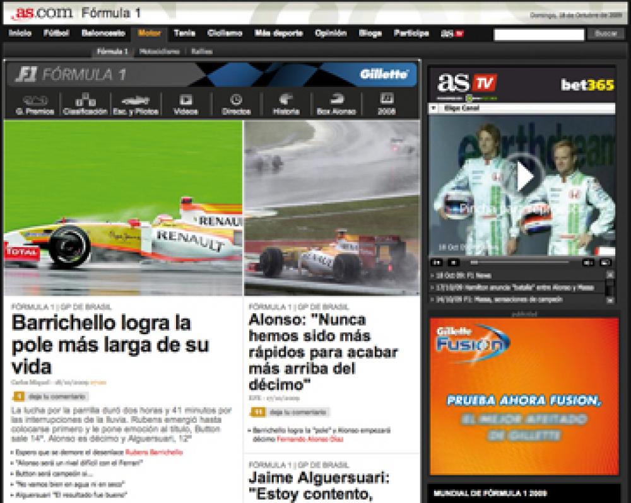Screen dimensions: 631x503
Task: Select the Motor menu item
Action: click(x=150, y=33)
